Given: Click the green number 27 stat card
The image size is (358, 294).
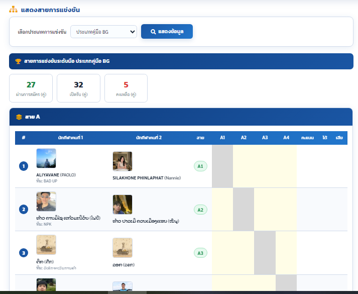Looking at the screenshot, I should pyautogui.click(x=31, y=88).
